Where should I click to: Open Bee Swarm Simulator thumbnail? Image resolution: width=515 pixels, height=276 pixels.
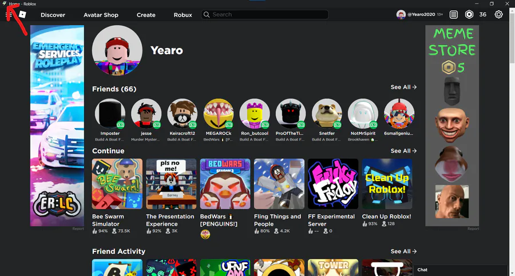point(117,184)
